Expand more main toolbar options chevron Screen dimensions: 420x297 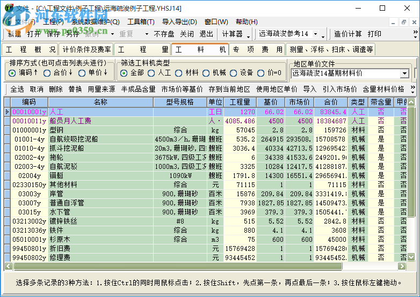point(416,34)
